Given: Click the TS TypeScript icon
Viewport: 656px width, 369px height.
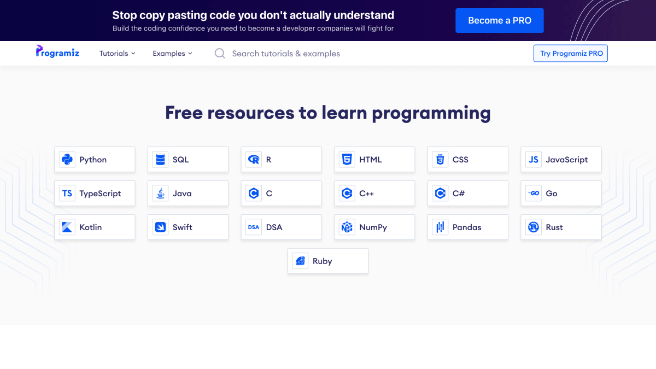Looking at the screenshot, I should 67,194.
